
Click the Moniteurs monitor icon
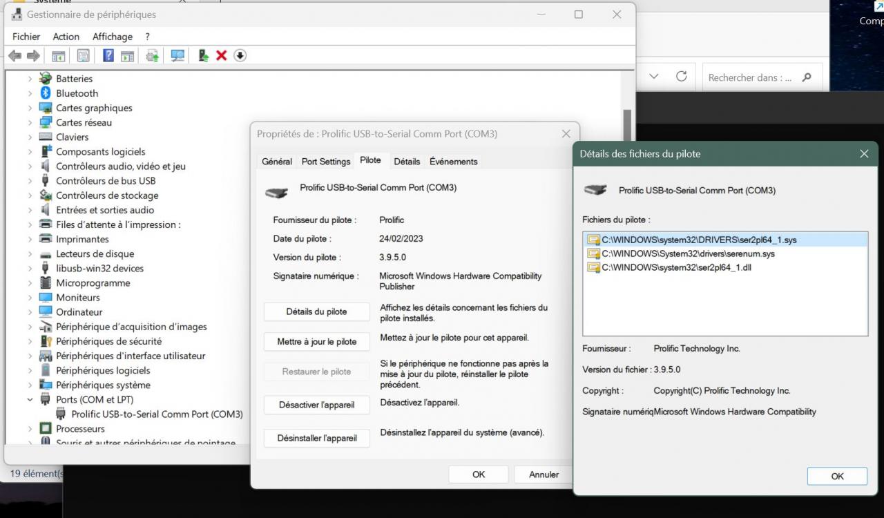tap(46, 297)
